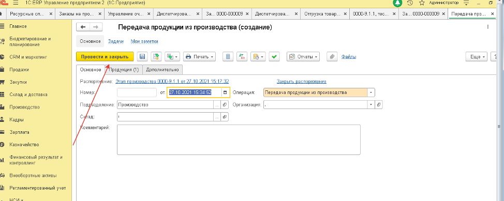504x201 pixels.
Task: Show ДтКт accounting entries icon
Action: (242, 56)
